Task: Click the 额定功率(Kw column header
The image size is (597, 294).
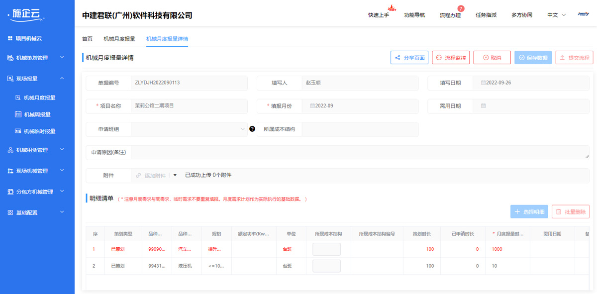Action: (x=254, y=234)
